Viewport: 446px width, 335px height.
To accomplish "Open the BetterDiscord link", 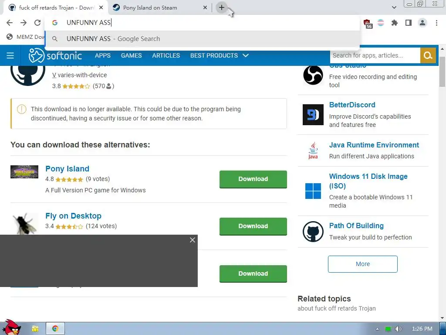I will click(x=352, y=105).
